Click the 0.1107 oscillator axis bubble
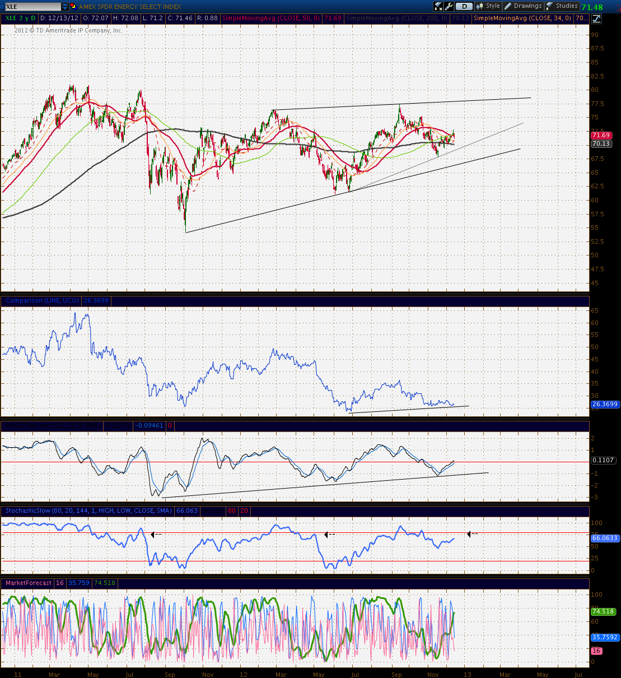This screenshot has width=621, height=678. tap(603, 461)
